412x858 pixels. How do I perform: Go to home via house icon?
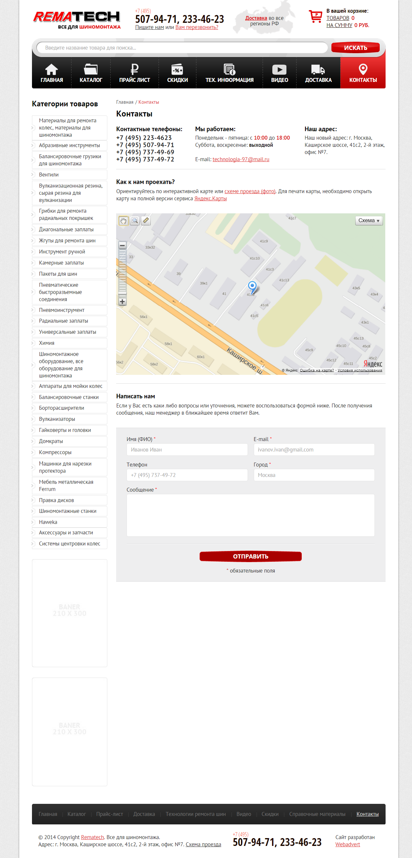[x=52, y=69]
